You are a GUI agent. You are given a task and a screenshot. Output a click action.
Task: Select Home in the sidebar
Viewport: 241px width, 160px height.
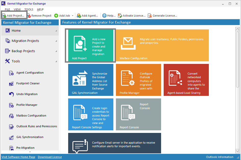point(30,31)
